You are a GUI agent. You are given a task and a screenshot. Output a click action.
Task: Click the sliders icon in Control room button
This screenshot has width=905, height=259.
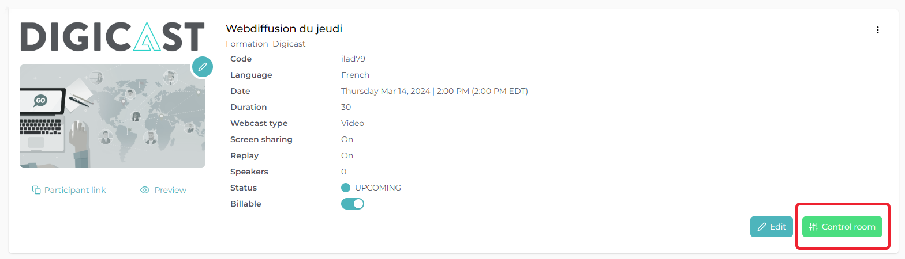[814, 227]
